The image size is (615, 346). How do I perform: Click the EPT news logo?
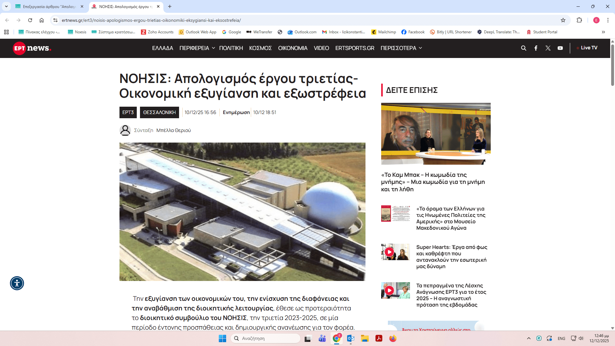[32, 48]
